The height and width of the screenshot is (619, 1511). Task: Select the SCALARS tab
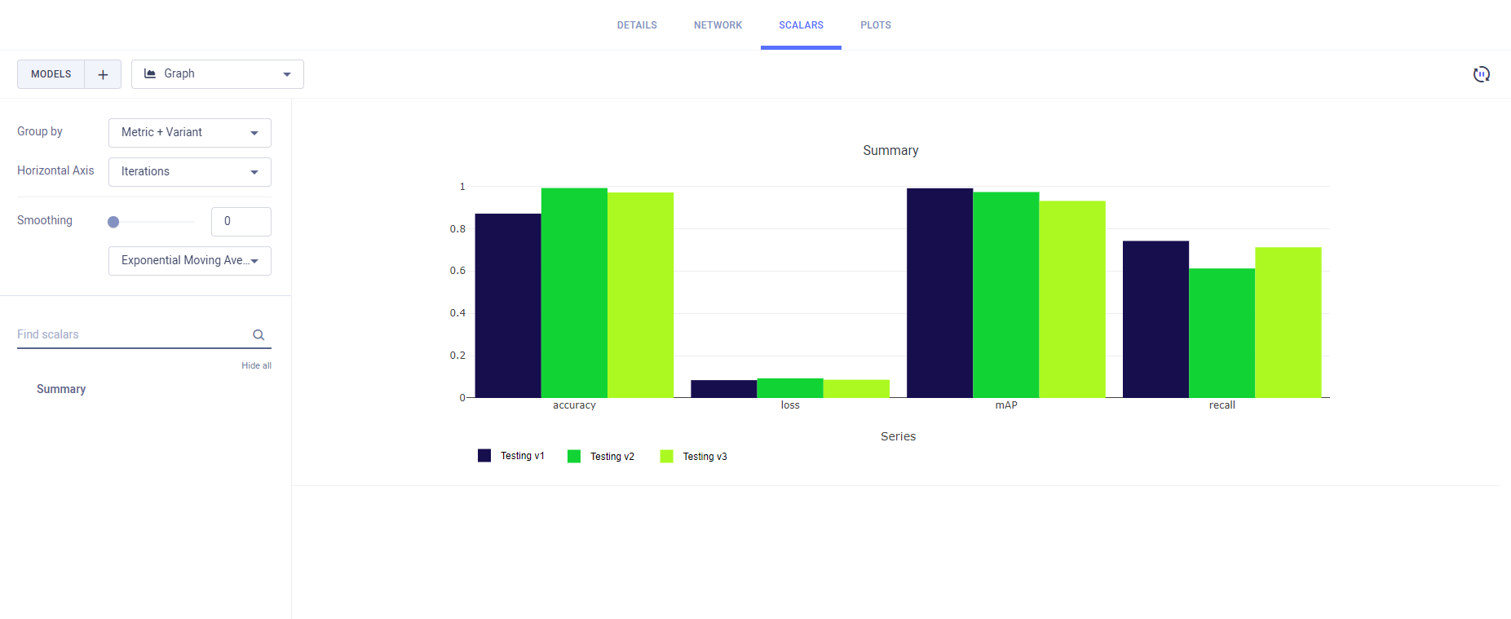801,25
